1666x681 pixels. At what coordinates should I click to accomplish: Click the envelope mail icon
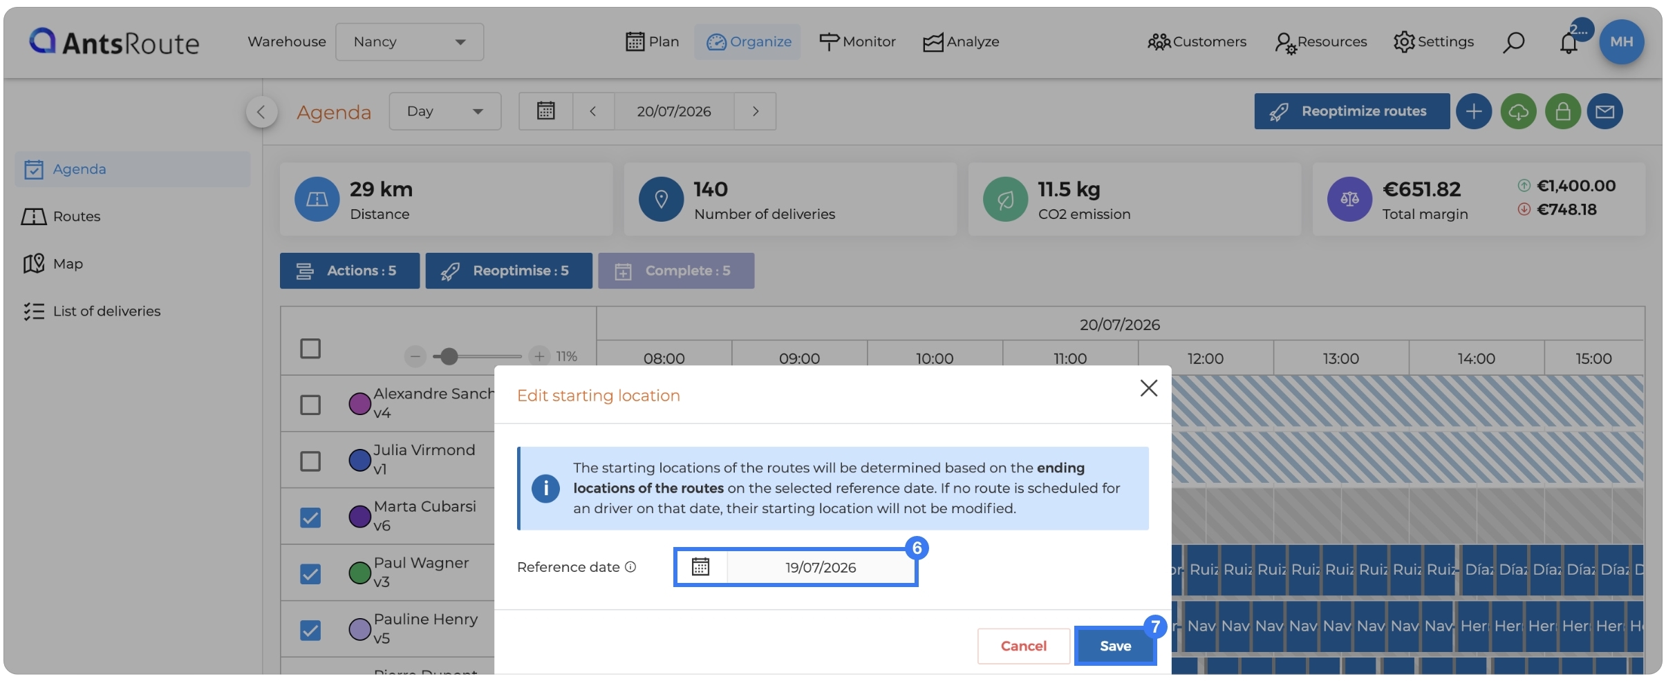coord(1604,111)
